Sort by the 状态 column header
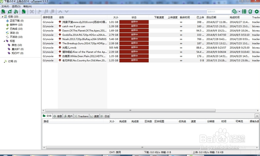This screenshot has height=156, width=260. coord(134,17)
